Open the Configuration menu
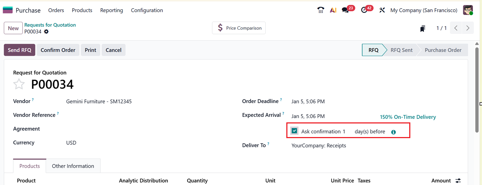The height and width of the screenshot is (185, 482). 147,10
